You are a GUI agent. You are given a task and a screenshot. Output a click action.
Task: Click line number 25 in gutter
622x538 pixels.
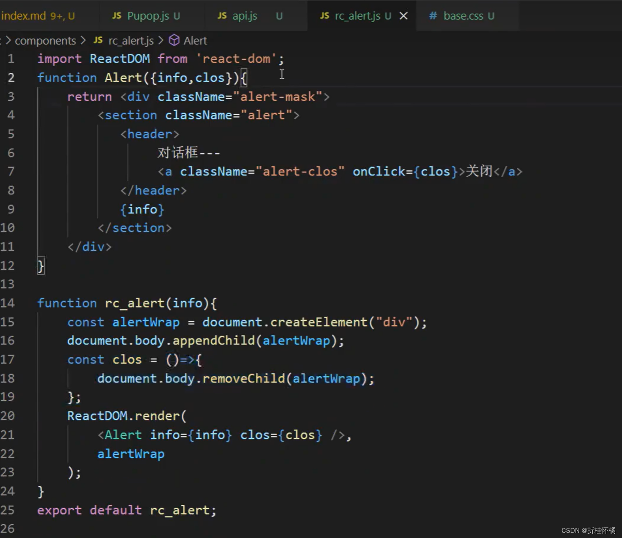[x=8, y=510]
